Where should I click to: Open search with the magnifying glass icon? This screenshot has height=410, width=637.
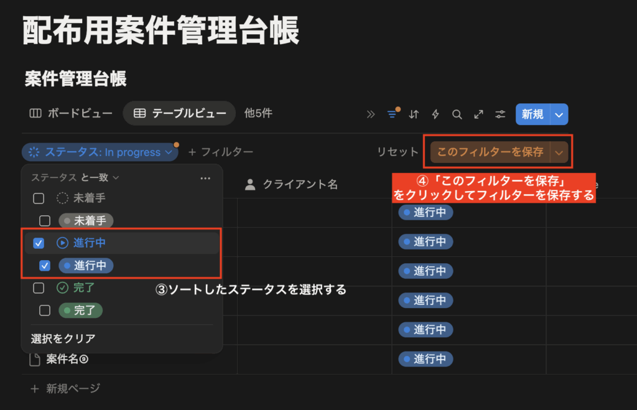pos(457,114)
